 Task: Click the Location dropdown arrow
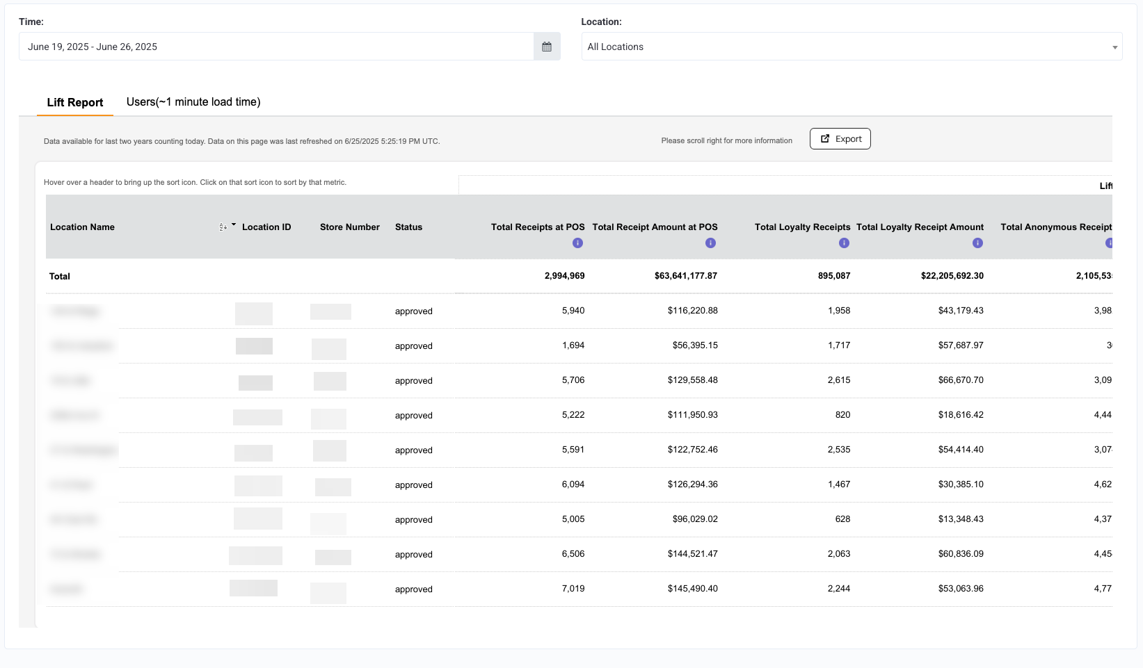(x=1115, y=47)
